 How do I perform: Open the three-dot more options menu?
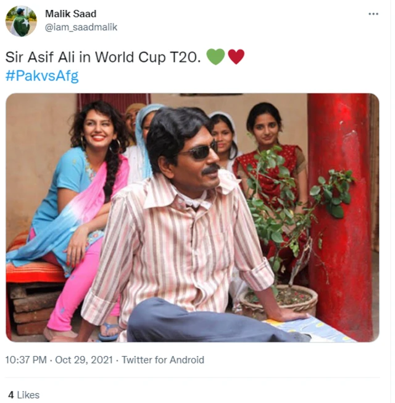tap(373, 14)
